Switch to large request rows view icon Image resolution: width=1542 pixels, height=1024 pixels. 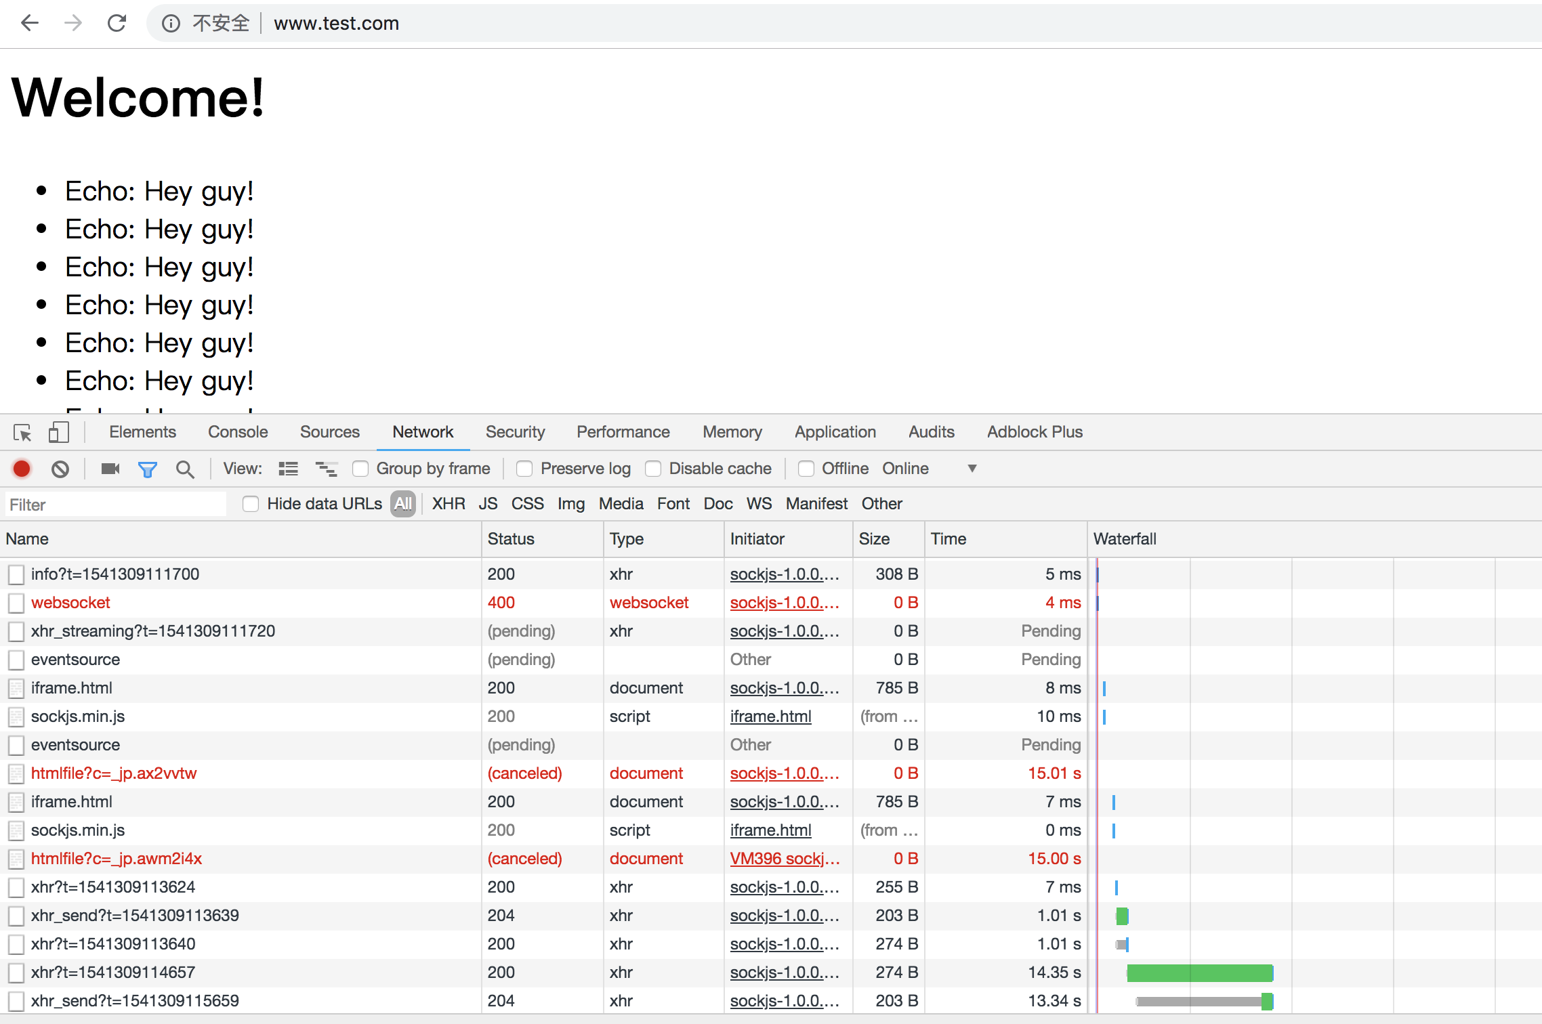pyautogui.click(x=288, y=469)
